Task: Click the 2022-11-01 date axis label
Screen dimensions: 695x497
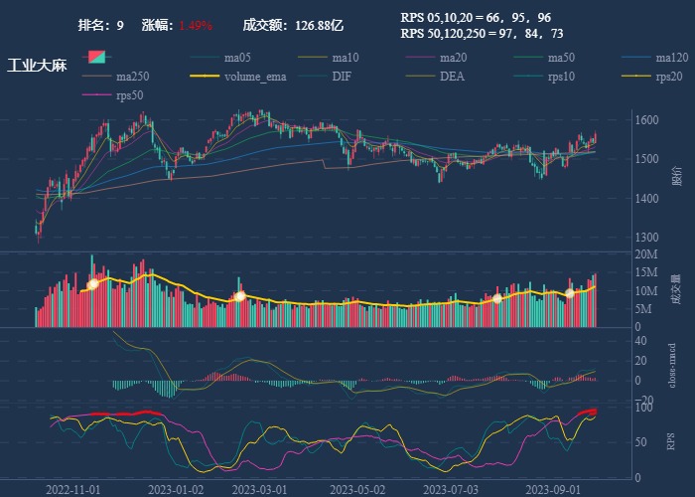Action: click(73, 489)
